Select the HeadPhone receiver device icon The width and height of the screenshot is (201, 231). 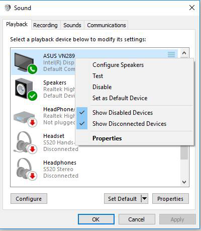(x=25, y=117)
